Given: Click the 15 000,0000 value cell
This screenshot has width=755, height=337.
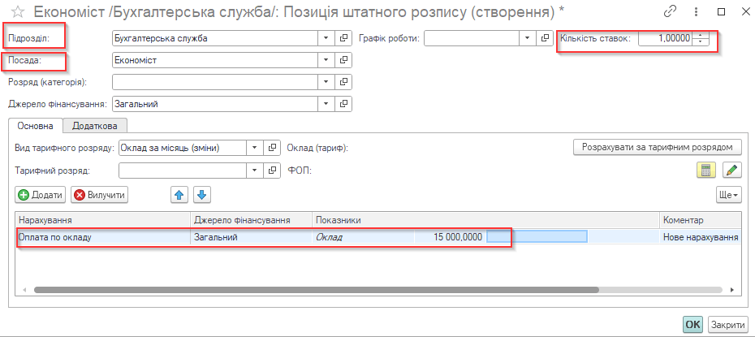Looking at the screenshot, I should [x=451, y=237].
